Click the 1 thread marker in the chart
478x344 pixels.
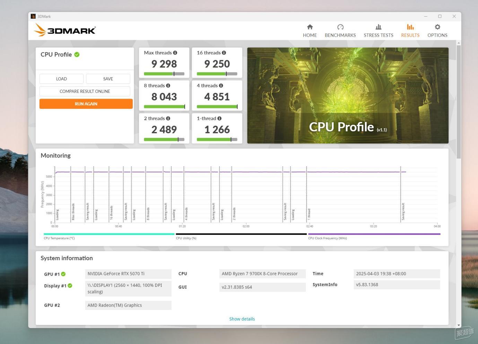pyautogui.click(x=309, y=214)
